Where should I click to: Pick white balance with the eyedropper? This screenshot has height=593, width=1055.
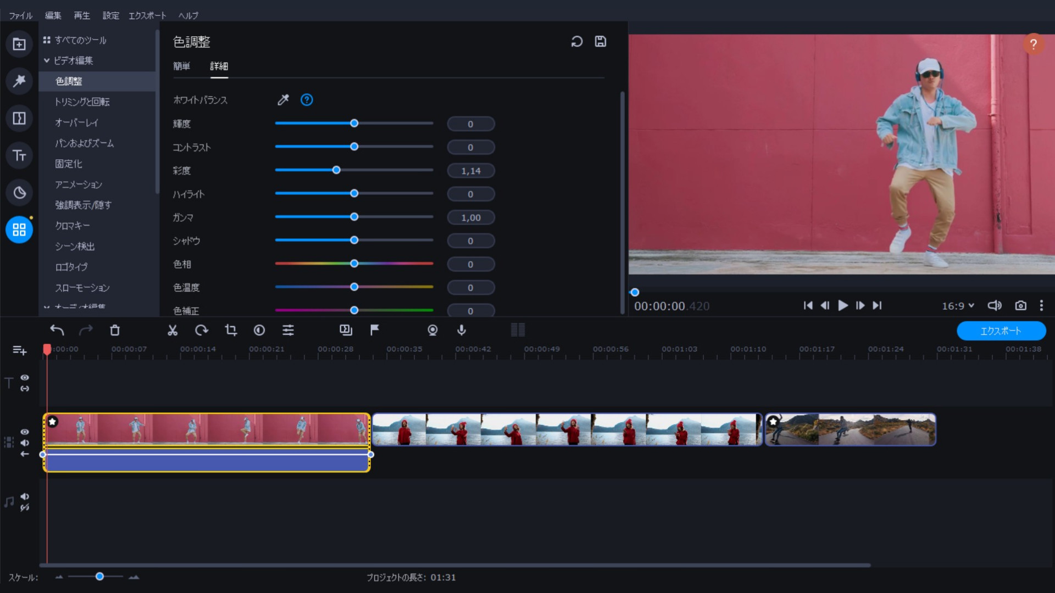pyautogui.click(x=283, y=100)
